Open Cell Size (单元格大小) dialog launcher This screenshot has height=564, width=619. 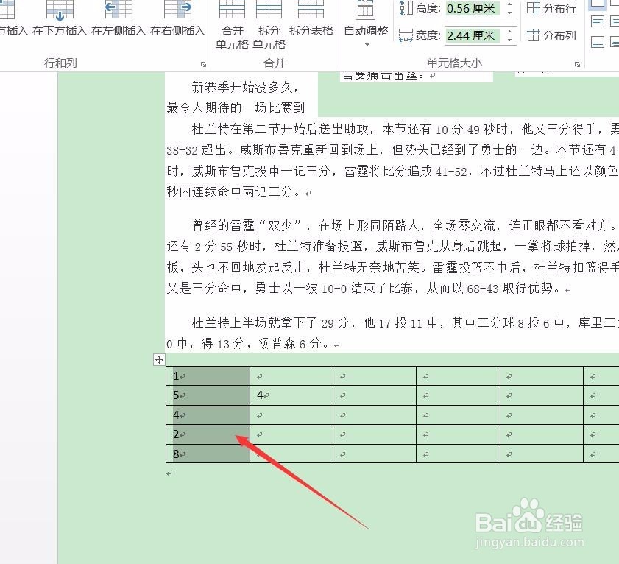click(x=577, y=64)
